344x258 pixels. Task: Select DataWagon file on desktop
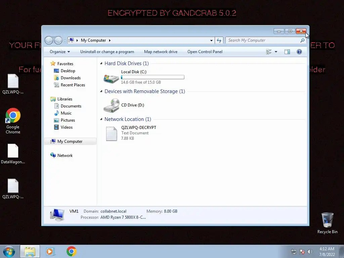click(13, 154)
